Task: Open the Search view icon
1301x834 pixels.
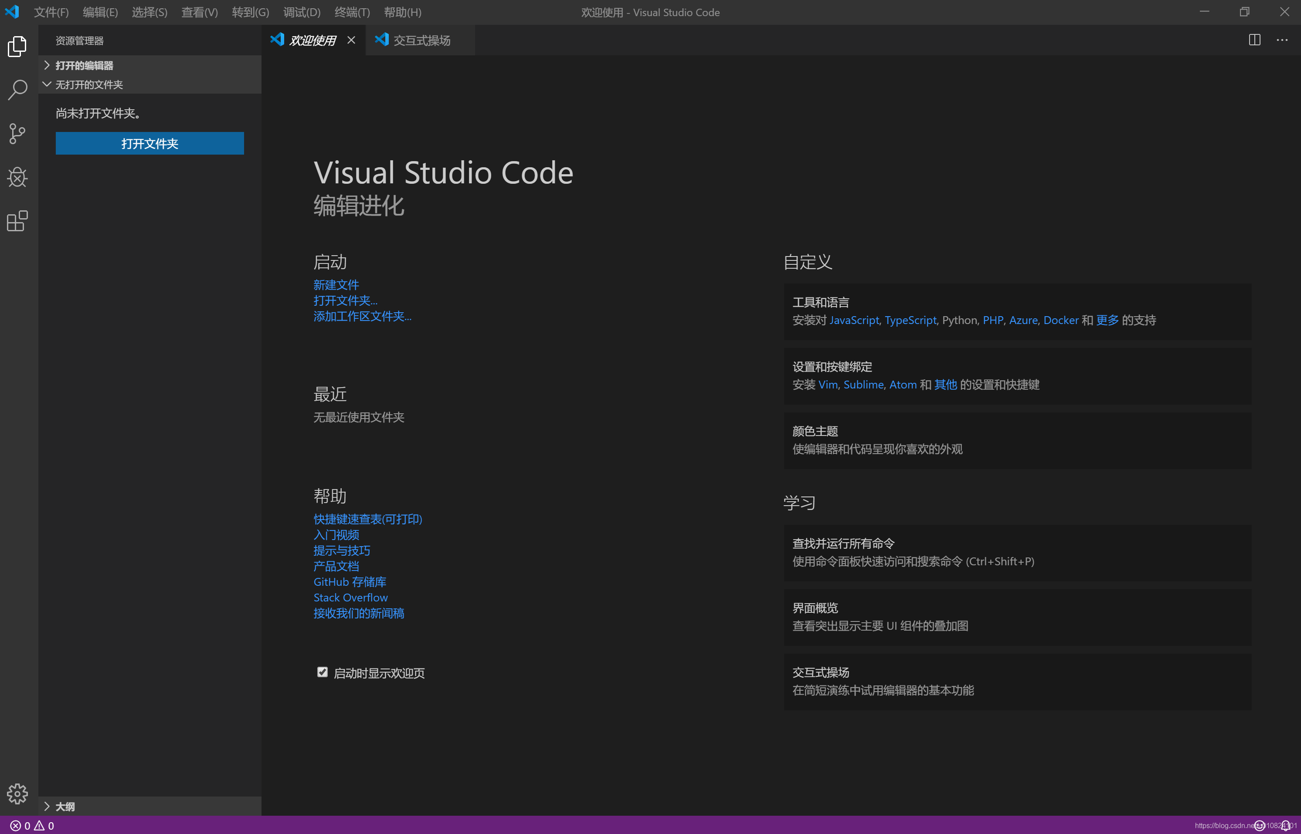Action: [x=17, y=90]
